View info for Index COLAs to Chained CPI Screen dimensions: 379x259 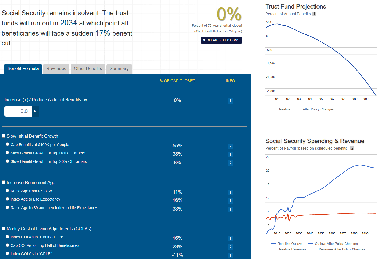[230, 238]
